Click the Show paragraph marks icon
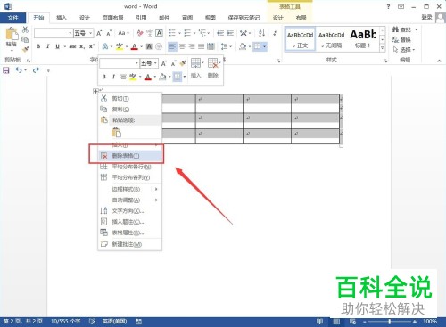 (275, 33)
